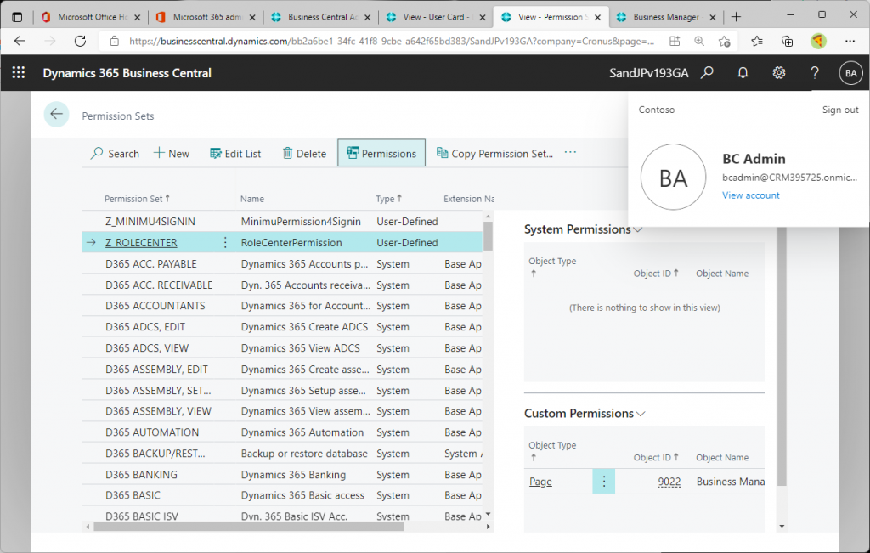Open row options for Z_ROLECENTER
Image resolution: width=870 pixels, height=553 pixels.
pyautogui.click(x=224, y=242)
